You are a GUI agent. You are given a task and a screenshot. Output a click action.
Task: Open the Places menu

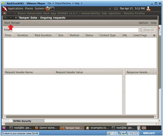[29, 9]
